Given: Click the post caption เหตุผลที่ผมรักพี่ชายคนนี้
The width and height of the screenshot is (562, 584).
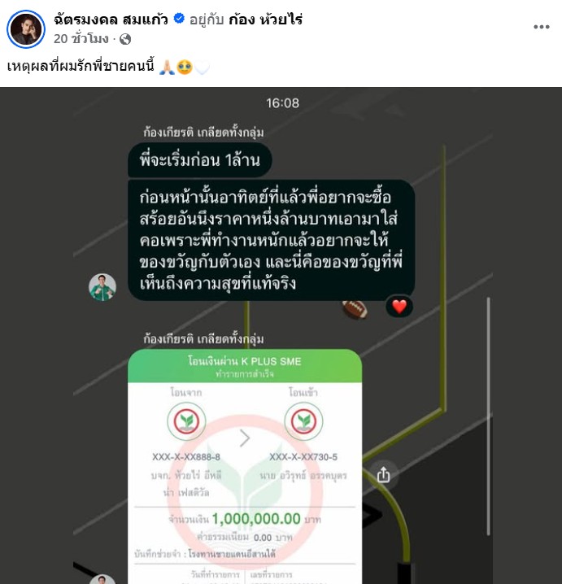Looking at the screenshot, I should tap(81, 67).
